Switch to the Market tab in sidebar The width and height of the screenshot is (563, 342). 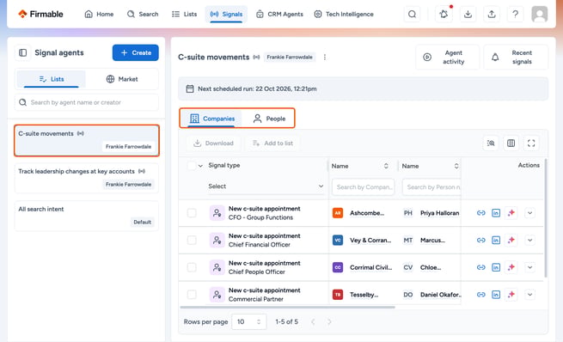(x=122, y=79)
